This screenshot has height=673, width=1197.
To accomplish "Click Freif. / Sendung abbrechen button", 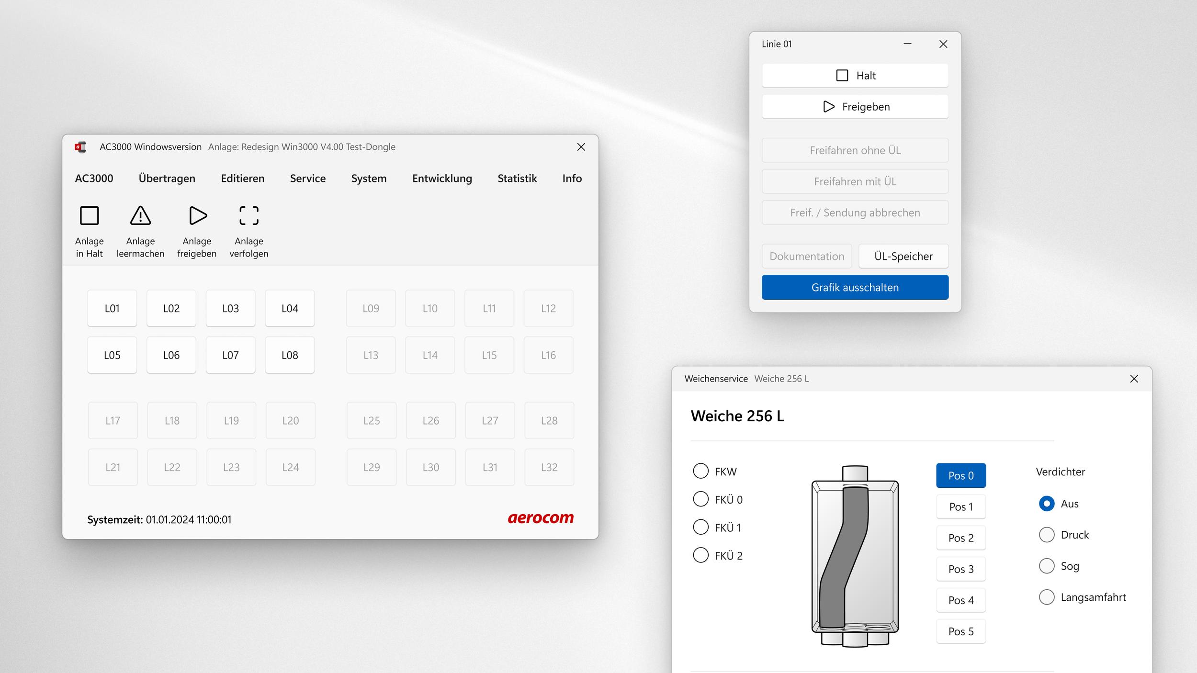I will (x=855, y=213).
